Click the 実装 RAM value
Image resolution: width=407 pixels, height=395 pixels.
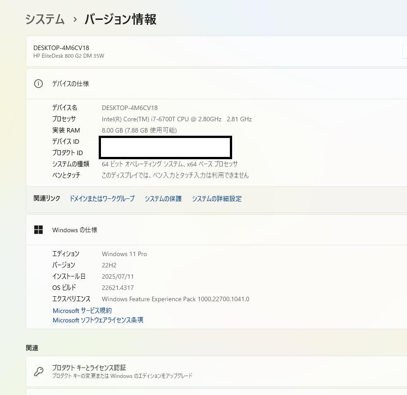pyautogui.click(x=139, y=130)
